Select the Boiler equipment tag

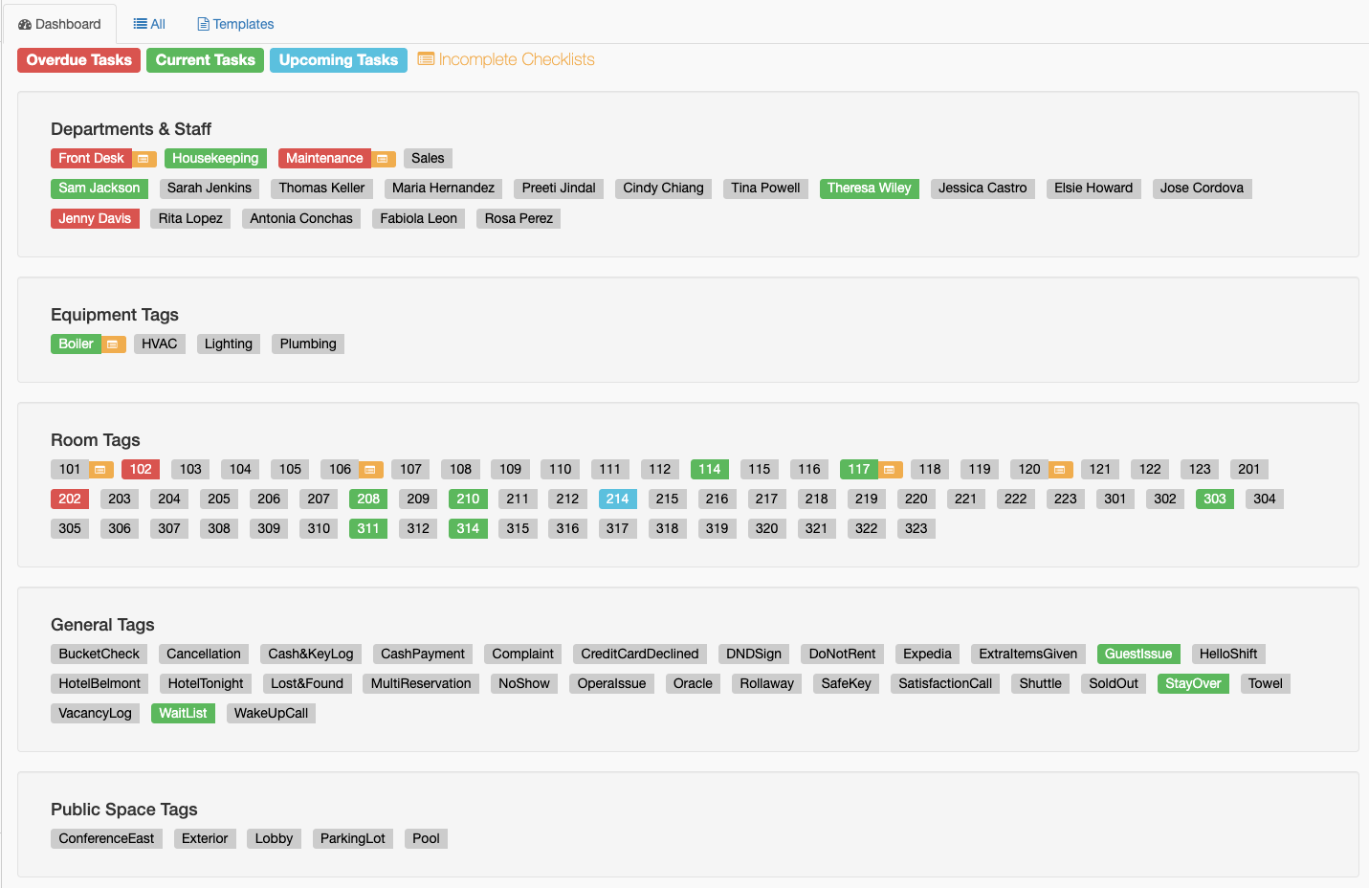click(76, 344)
